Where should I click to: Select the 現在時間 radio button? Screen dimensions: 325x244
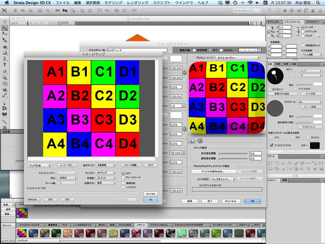click(194, 50)
